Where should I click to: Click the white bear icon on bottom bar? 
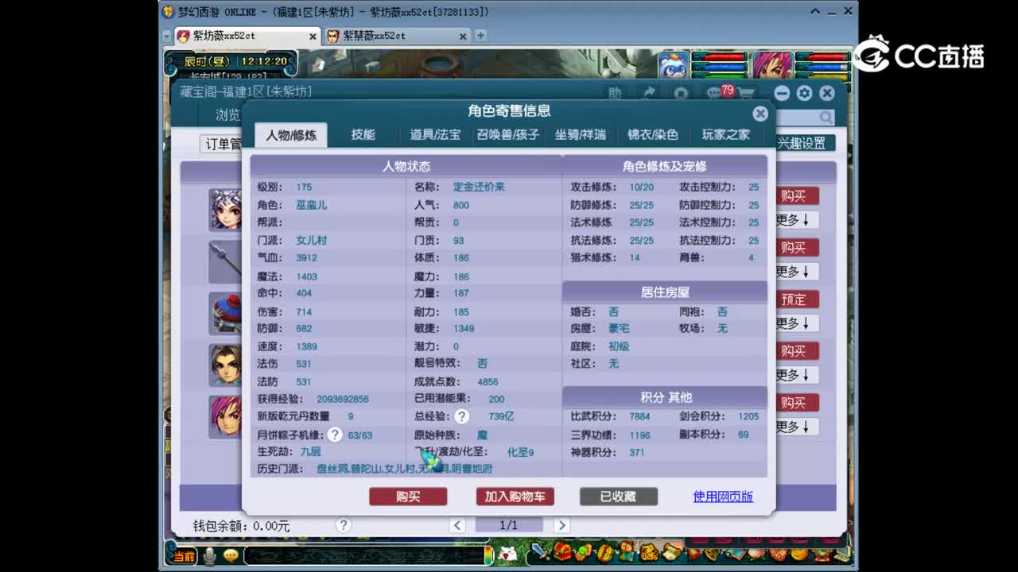[x=507, y=554]
